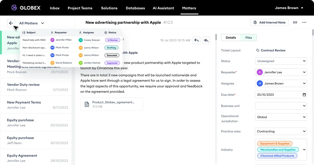
Task: Click the message pane scrollbar
Action: [x=216, y=37]
